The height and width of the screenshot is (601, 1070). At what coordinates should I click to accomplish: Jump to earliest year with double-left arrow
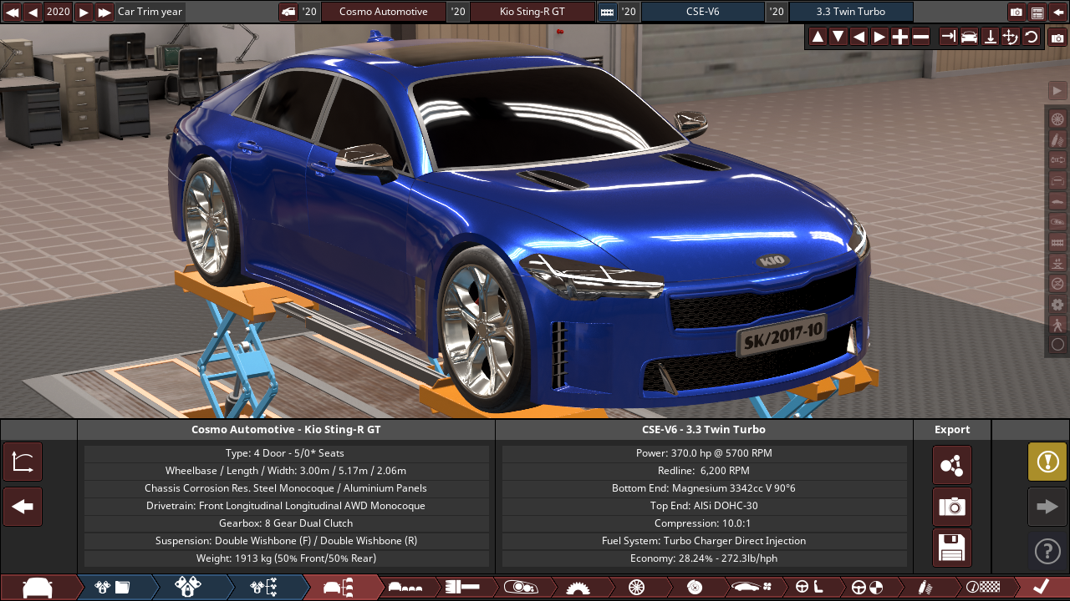[x=12, y=12]
